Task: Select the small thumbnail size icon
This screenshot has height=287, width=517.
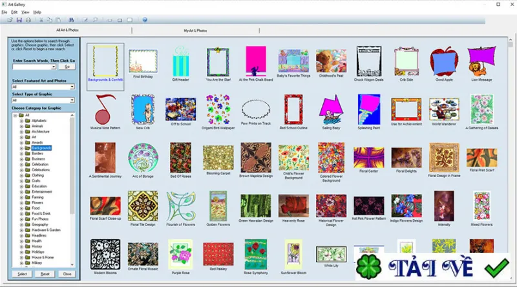Action: click(x=110, y=20)
